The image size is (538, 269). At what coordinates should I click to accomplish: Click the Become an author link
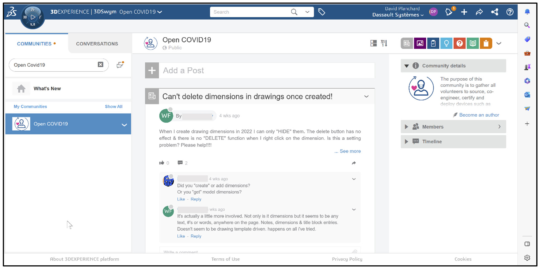click(479, 115)
